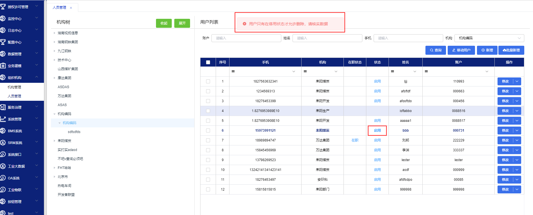533x215 pixels.
Task: Click the 启用 status link for row 6
Action: pos(377,131)
